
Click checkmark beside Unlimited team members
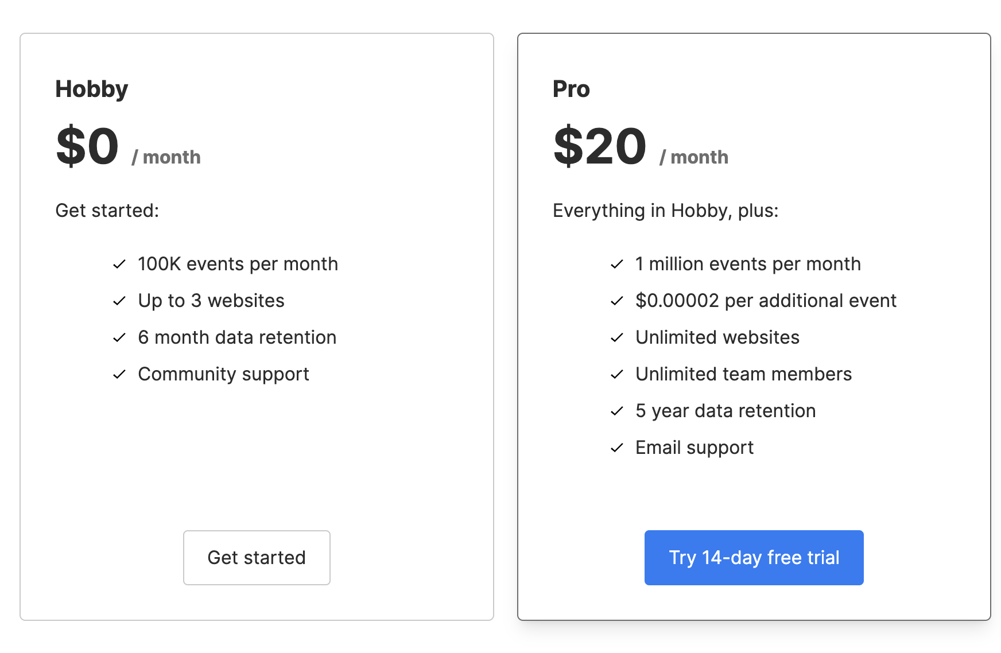[617, 374]
